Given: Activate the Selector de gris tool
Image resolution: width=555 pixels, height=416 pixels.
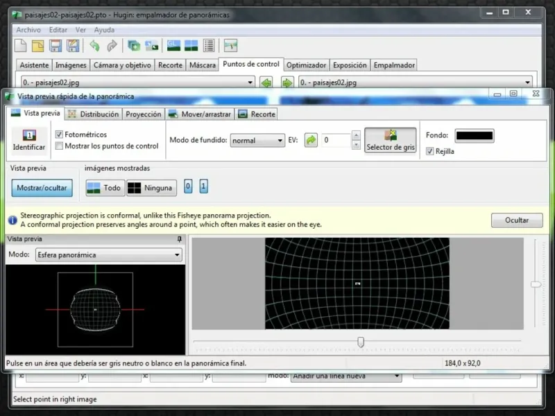Looking at the screenshot, I should click(391, 140).
